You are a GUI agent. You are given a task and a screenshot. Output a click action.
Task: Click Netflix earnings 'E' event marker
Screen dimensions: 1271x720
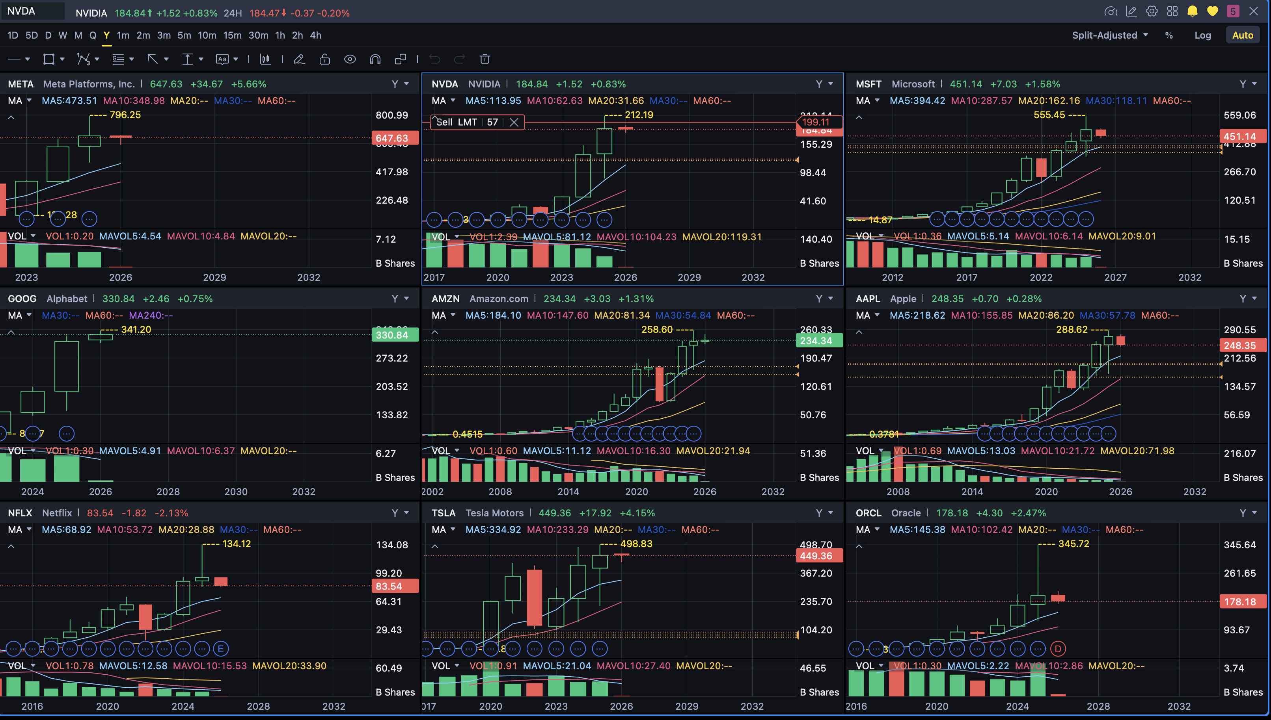[x=221, y=649]
